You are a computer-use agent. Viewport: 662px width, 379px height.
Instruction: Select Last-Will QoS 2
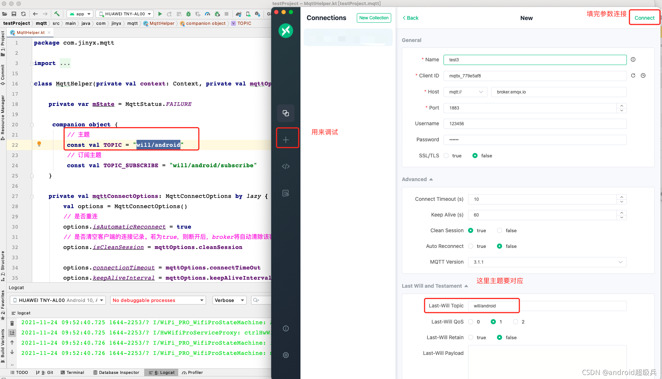click(x=516, y=322)
